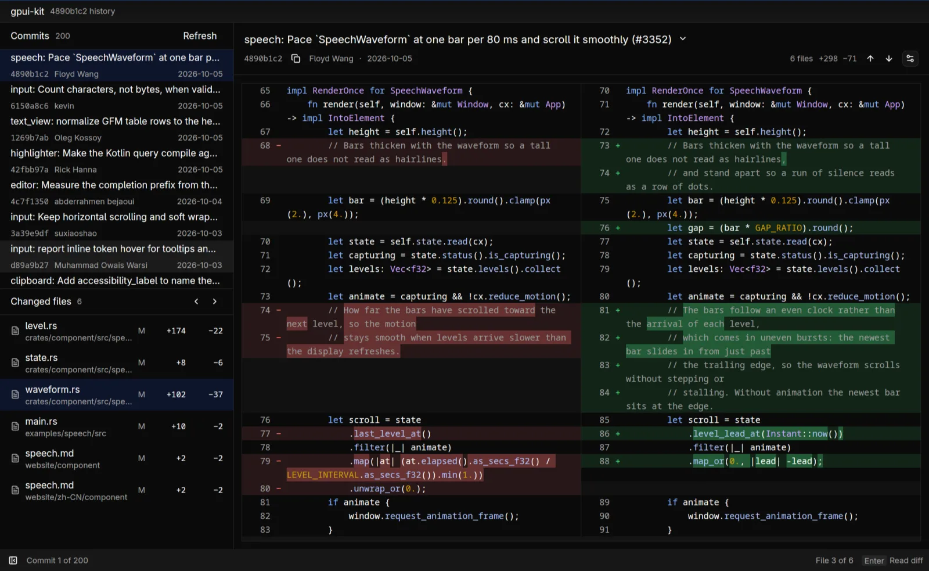Screen dimensions: 929x571
Task: Click 'File 3 of 6' status text
Action: pos(834,561)
